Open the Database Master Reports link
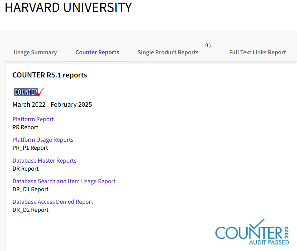Image resolution: width=297 pixels, height=251 pixels. point(44,161)
